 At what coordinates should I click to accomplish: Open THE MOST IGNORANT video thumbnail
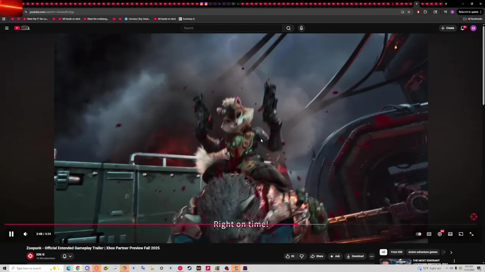(395, 261)
